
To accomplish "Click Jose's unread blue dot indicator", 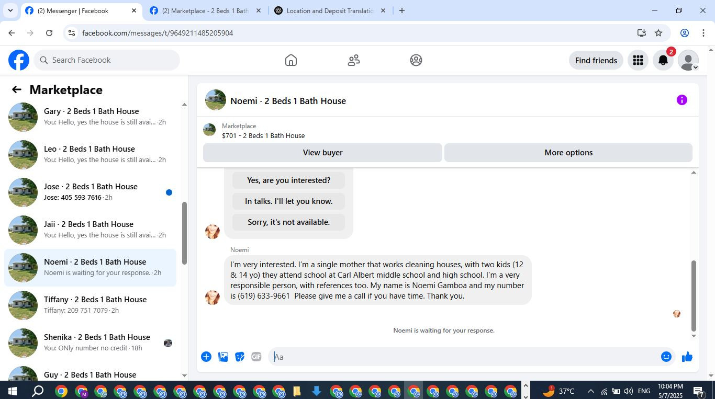I will (169, 192).
